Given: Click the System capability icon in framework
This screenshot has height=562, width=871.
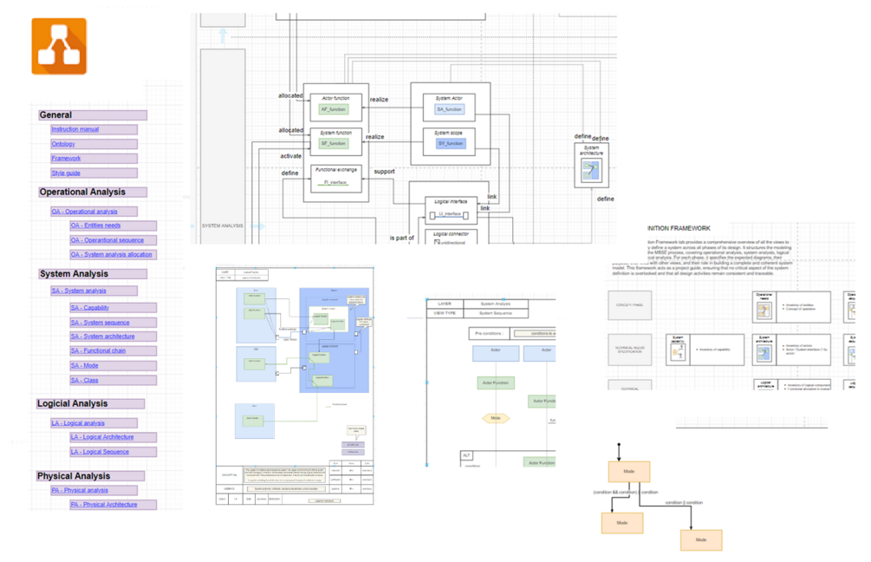Looking at the screenshot, I should tap(678, 352).
